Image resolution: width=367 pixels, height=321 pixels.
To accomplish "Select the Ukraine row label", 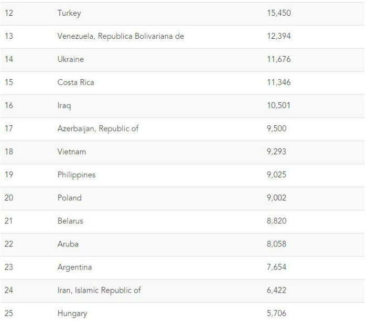I will click(x=70, y=59).
